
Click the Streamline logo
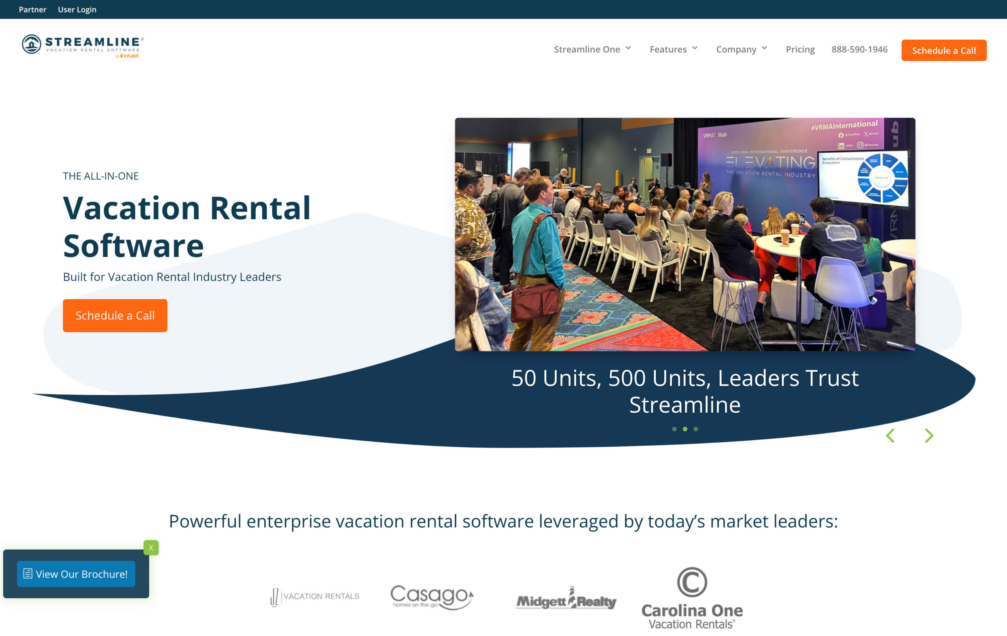click(x=83, y=46)
